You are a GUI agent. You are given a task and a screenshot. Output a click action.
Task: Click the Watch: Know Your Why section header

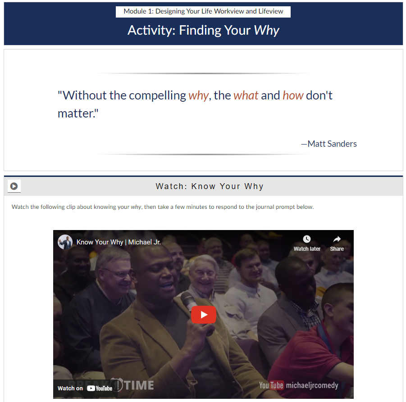click(x=210, y=186)
